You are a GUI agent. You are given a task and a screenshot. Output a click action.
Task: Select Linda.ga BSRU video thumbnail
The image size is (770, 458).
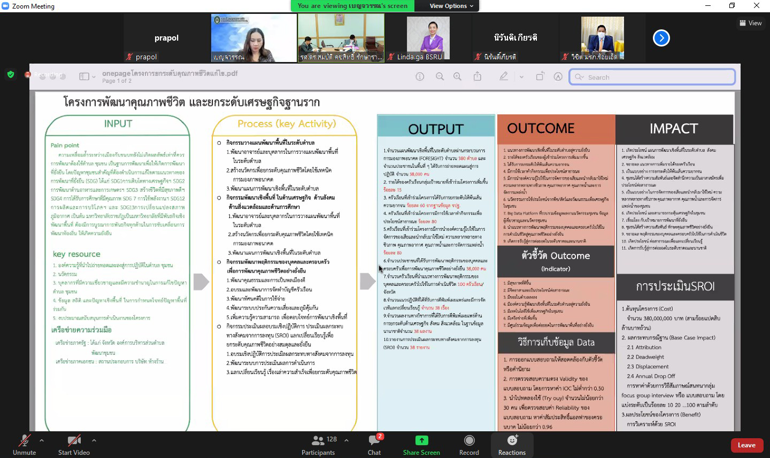(428, 38)
